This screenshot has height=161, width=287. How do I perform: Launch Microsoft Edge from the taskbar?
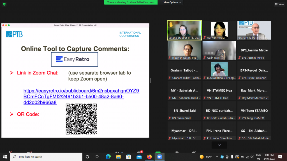(x=108, y=157)
